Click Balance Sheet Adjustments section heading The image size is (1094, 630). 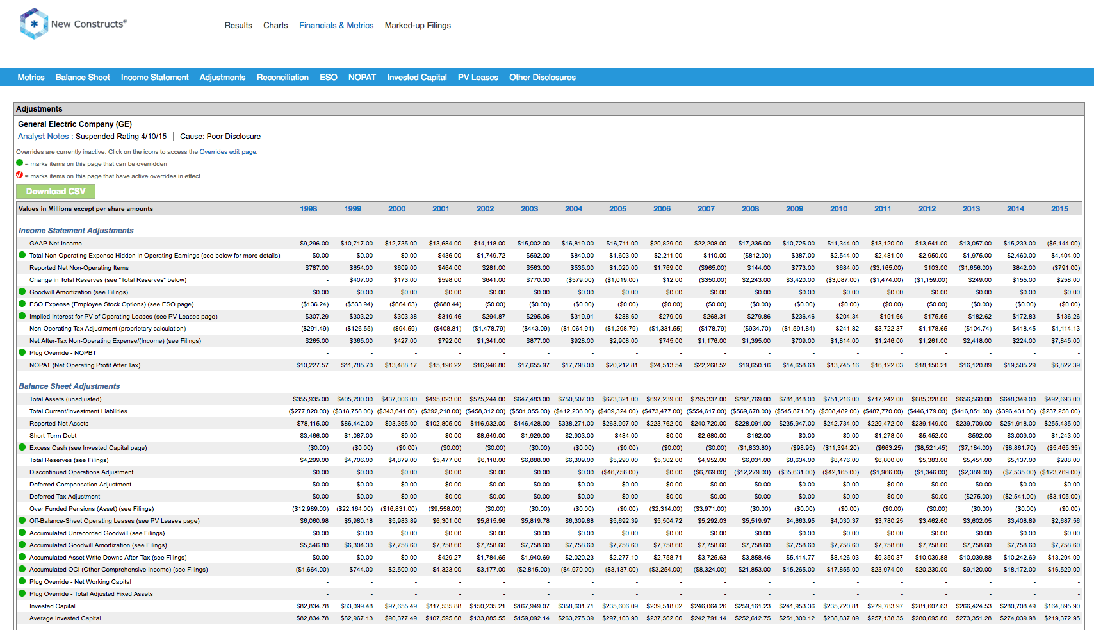69,386
